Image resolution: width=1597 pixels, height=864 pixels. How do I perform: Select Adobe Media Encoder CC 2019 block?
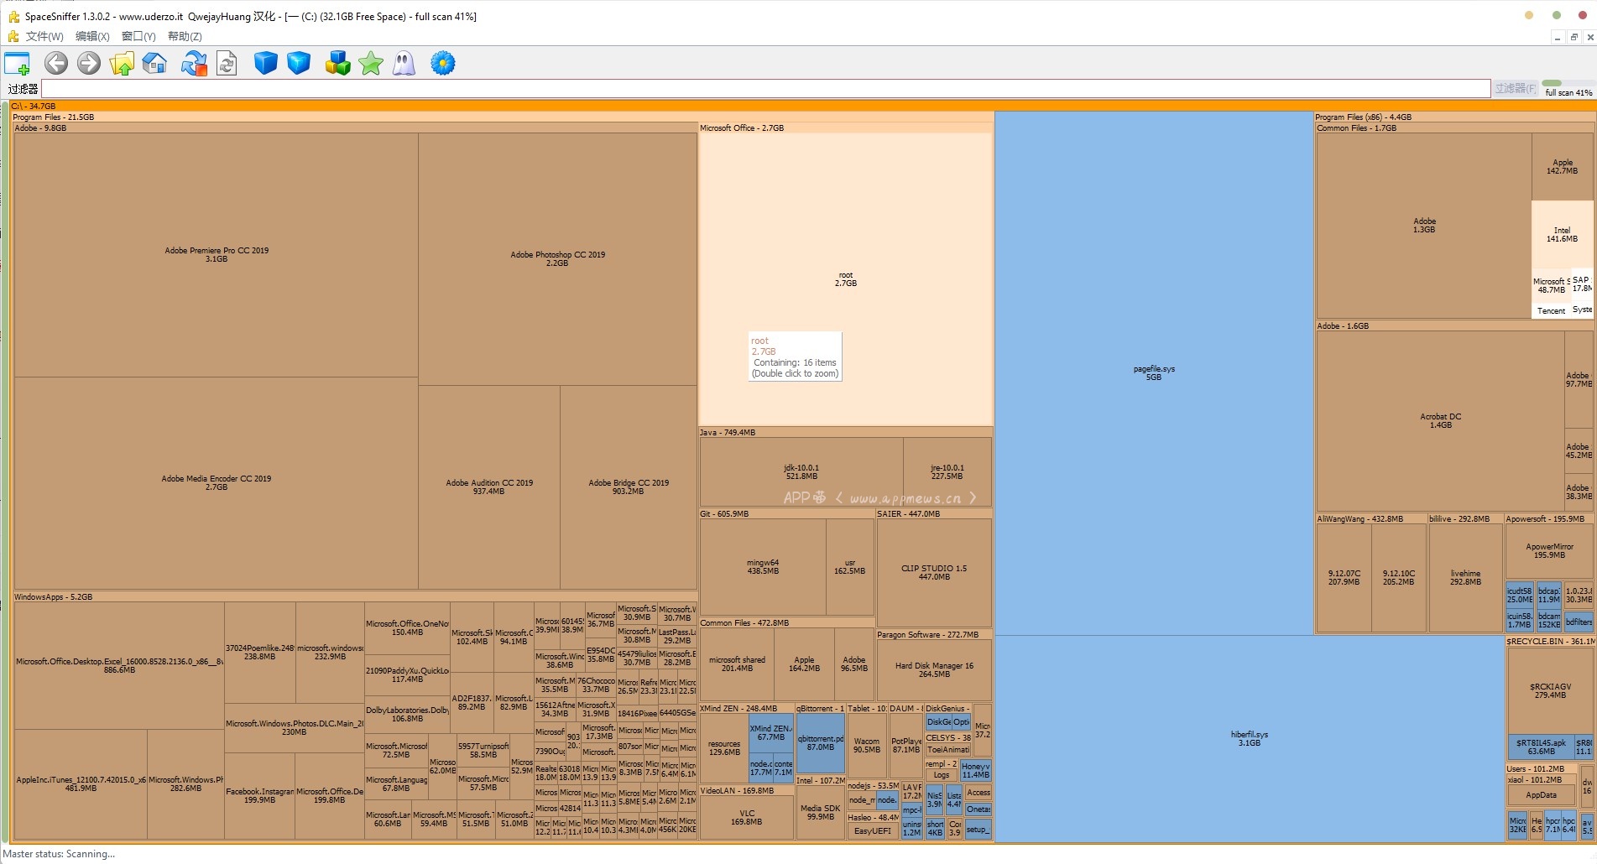217,482
